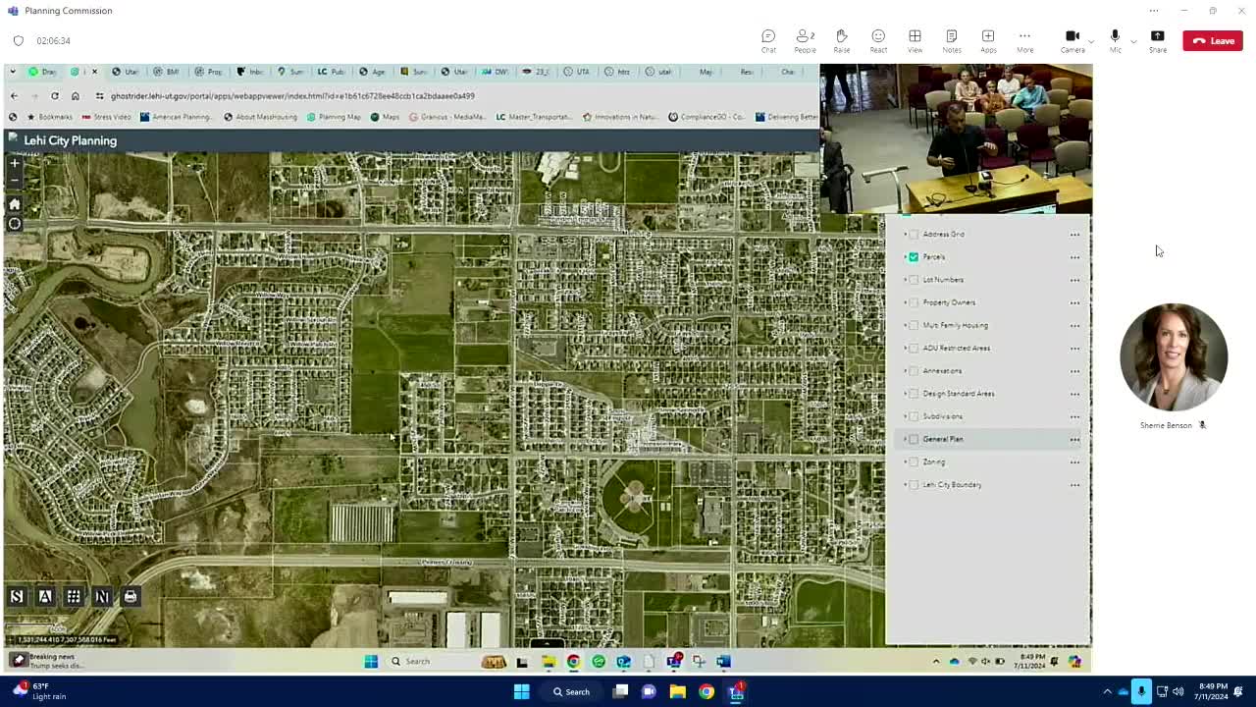Enable the Zoning layer checkbox
Image resolution: width=1256 pixels, height=707 pixels.
(914, 462)
